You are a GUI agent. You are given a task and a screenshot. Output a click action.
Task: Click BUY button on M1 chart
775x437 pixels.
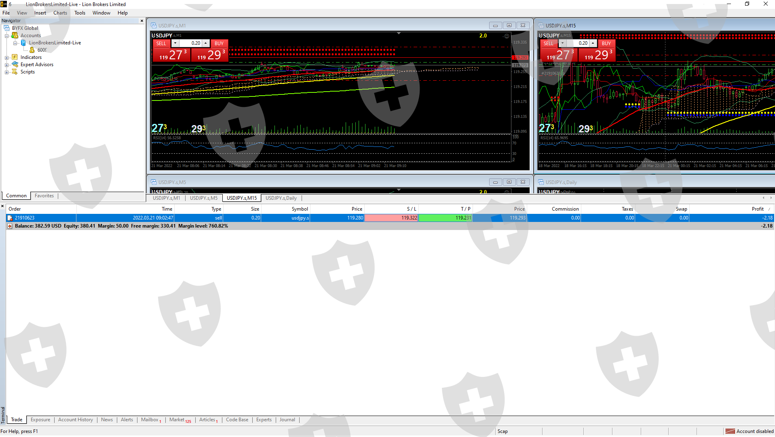click(x=219, y=43)
